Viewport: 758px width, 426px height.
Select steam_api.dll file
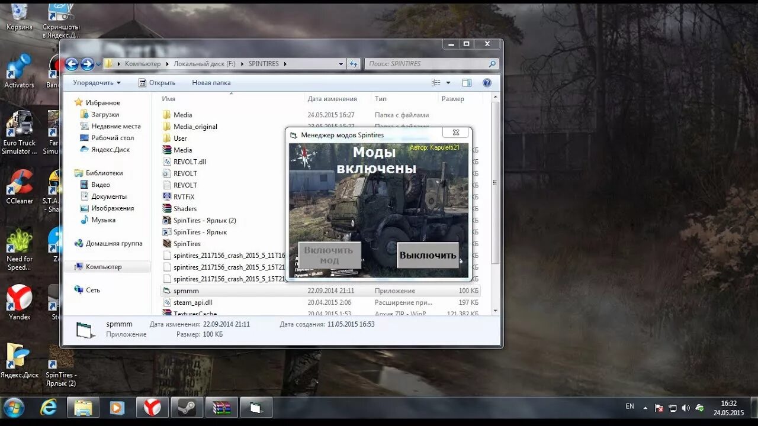pyautogui.click(x=320, y=302)
